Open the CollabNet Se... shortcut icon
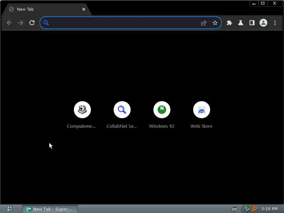The image size is (284, 213). [122, 110]
